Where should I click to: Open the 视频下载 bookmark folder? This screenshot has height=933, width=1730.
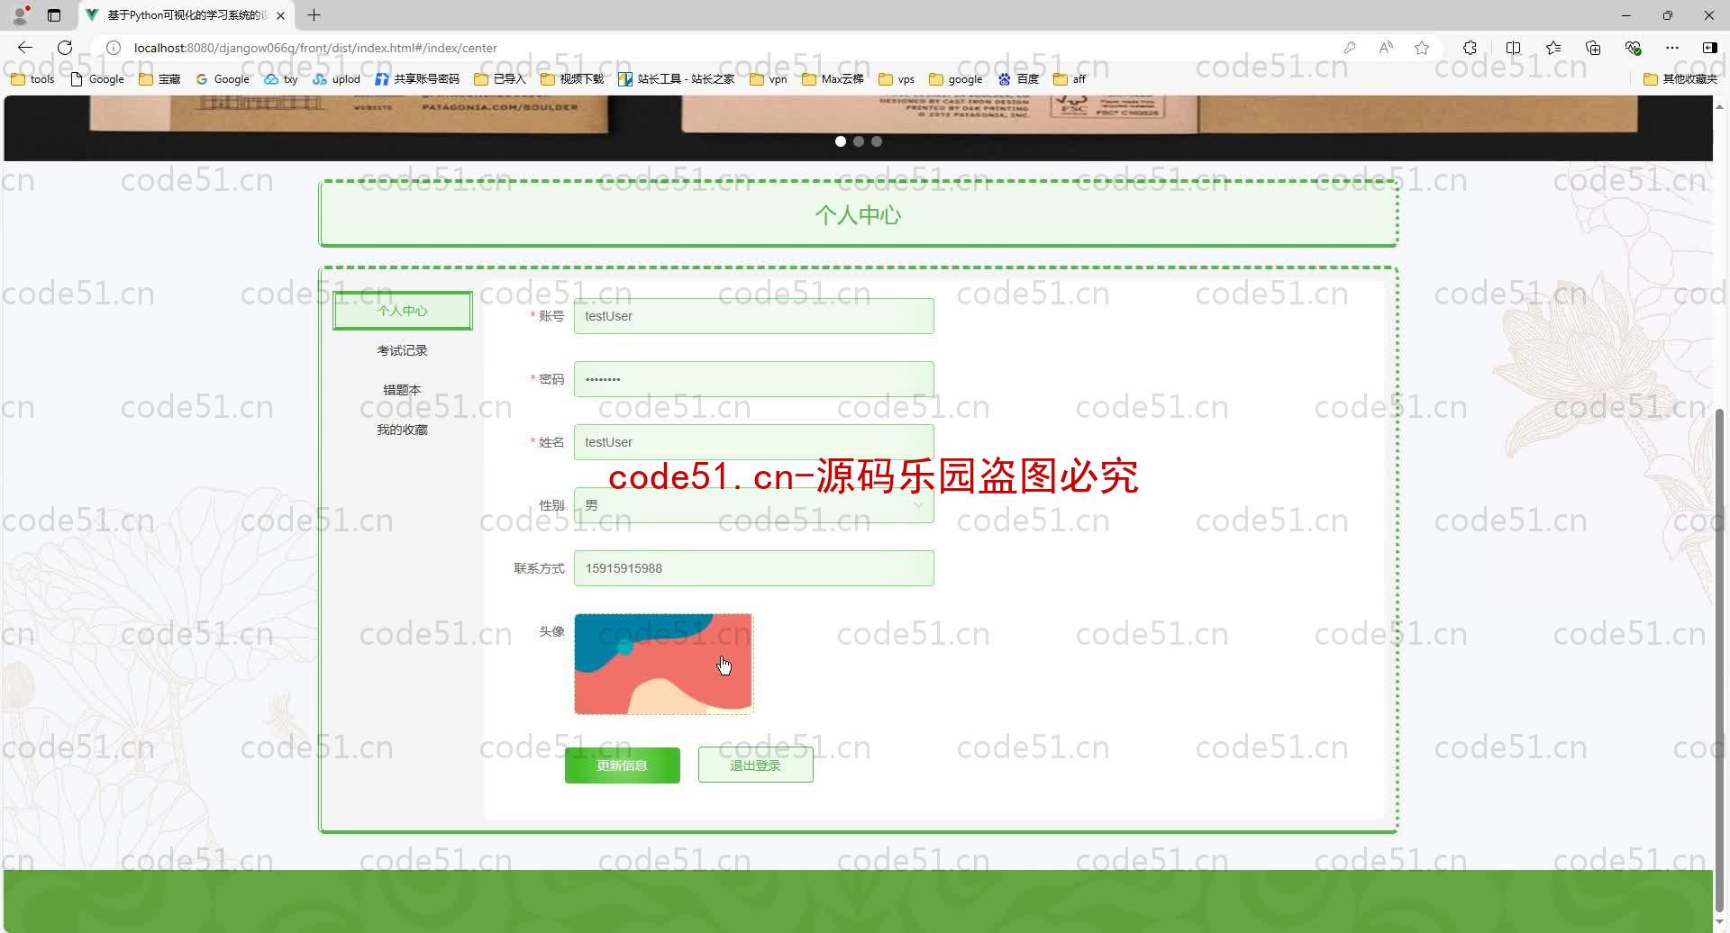572,79
